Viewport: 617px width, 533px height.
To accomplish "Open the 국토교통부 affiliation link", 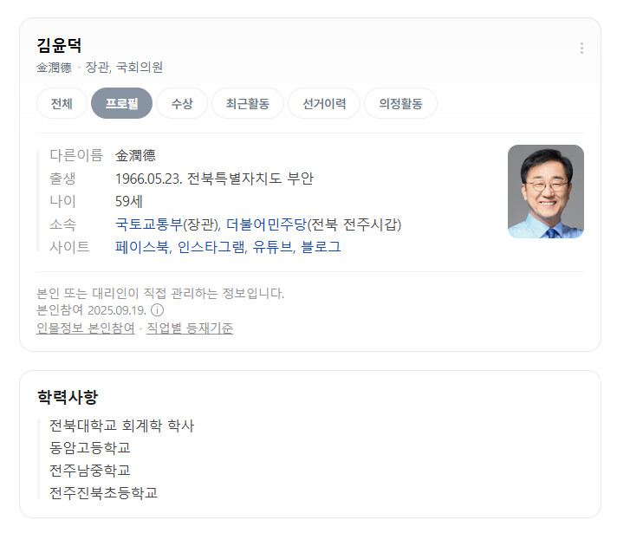I will coord(149,224).
